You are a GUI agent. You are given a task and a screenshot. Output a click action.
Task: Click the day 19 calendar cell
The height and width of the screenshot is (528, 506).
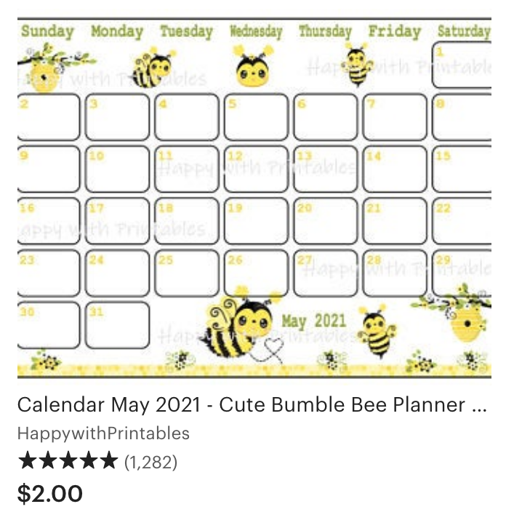pyautogui.click(x=255, y=221)
